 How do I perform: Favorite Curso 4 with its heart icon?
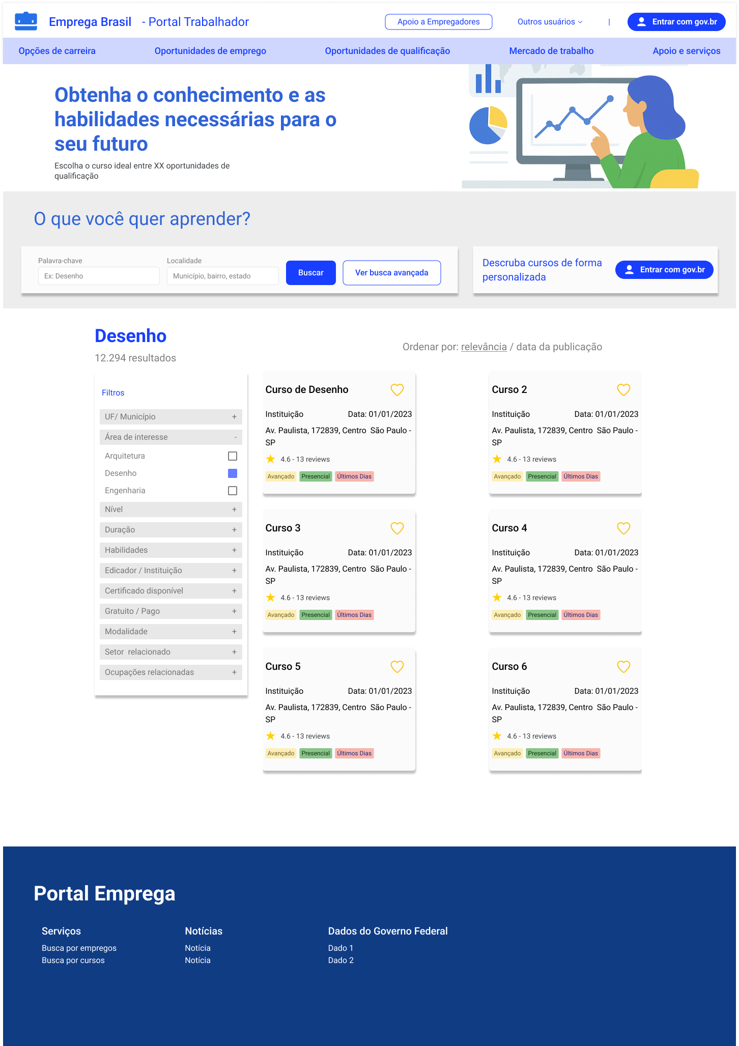[x=623, y=528]
